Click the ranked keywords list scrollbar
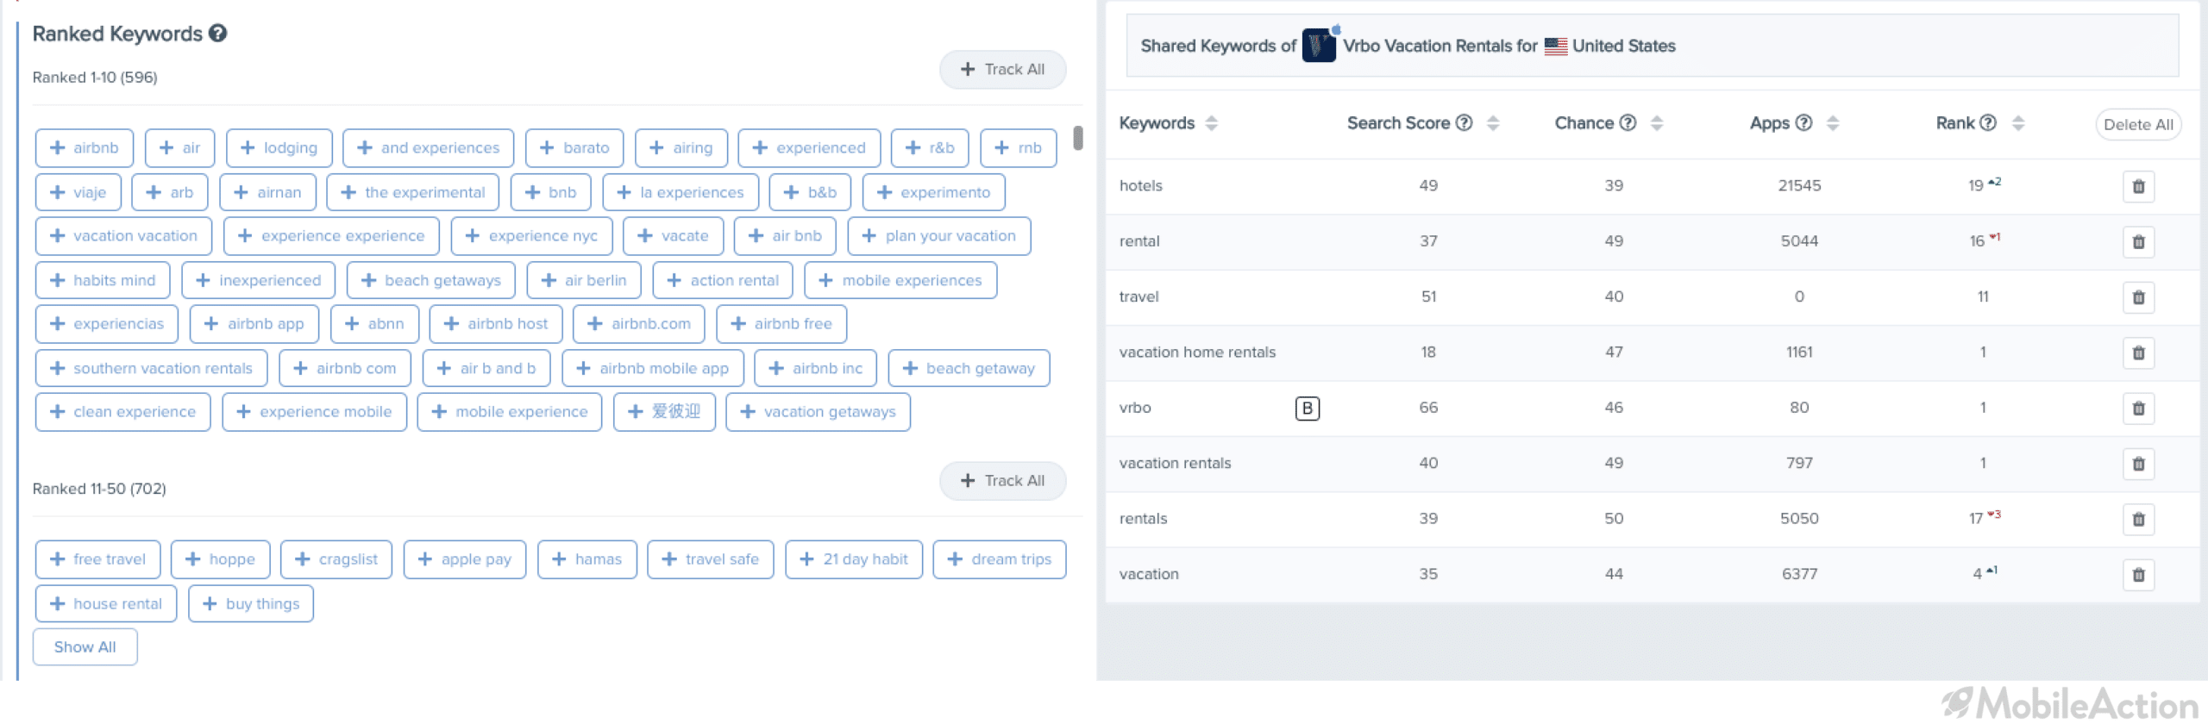The image size is (2208, 724). tap(1077, 138)
